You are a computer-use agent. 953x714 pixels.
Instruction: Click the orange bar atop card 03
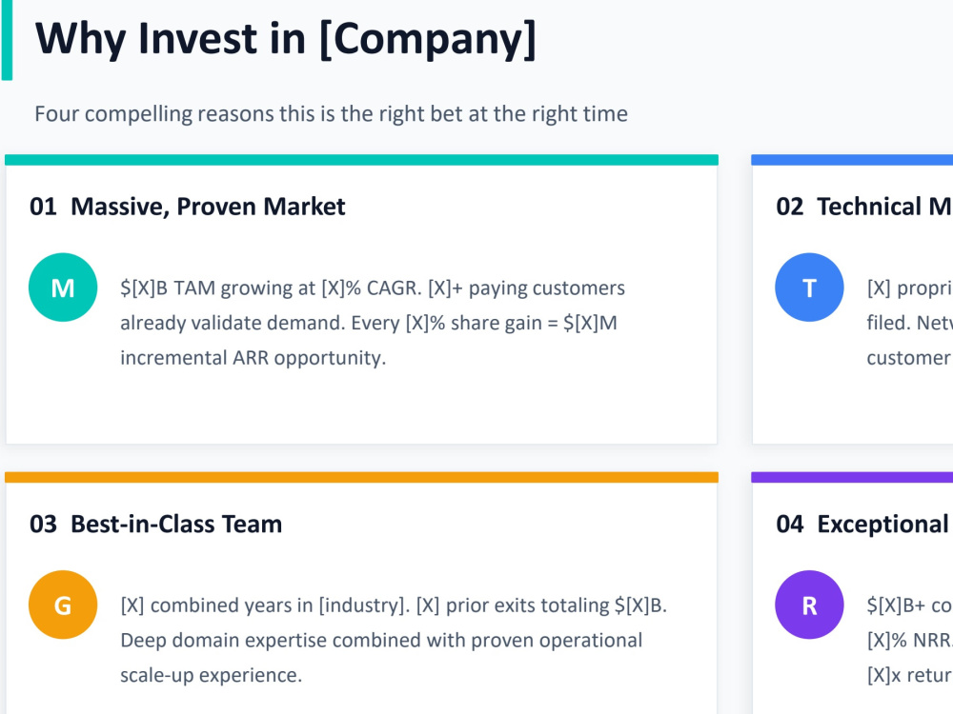361,478
